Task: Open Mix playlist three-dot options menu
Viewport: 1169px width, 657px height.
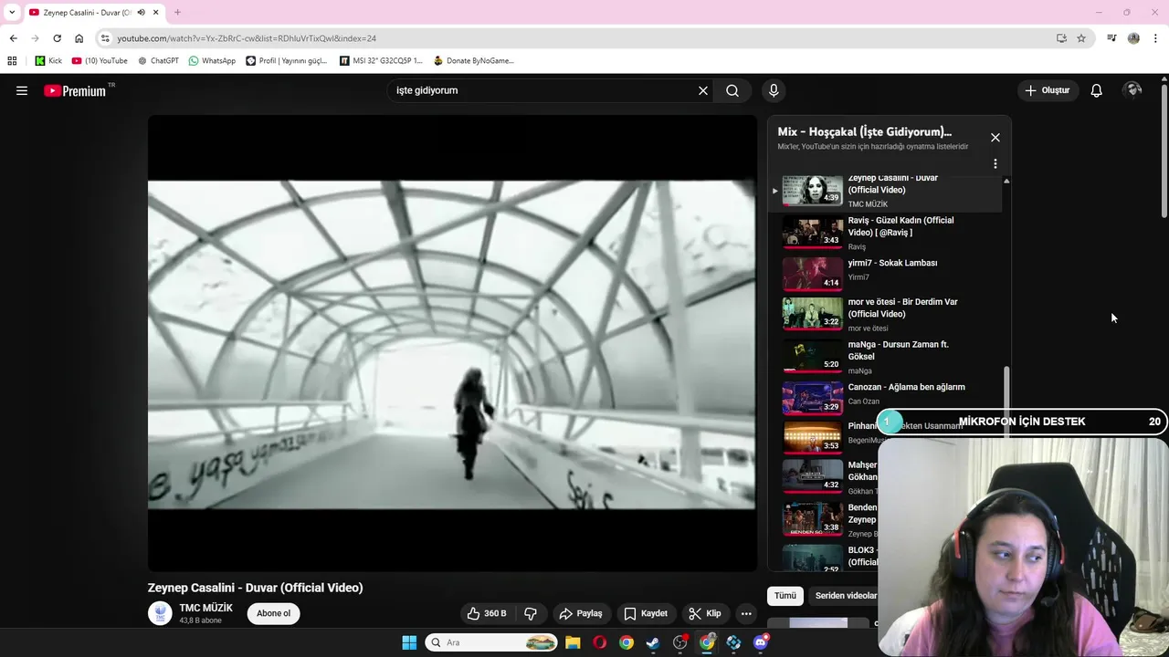Action: coord(995,164)
